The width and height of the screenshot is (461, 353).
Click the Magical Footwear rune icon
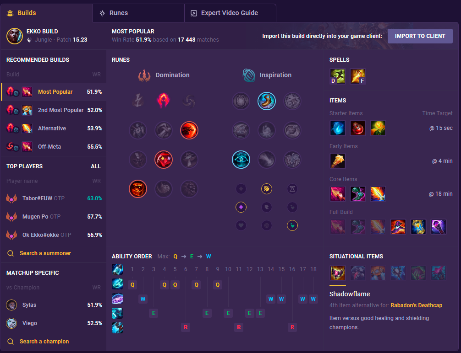click(266, 101)
